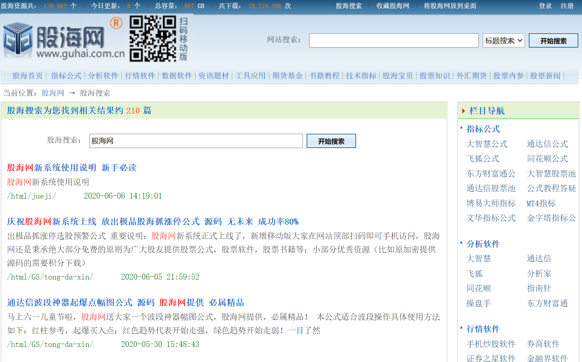Open 操盘手 in sidebar
Image resolution: width=582 pixels, height=362 pixels.
pos(479,303)
